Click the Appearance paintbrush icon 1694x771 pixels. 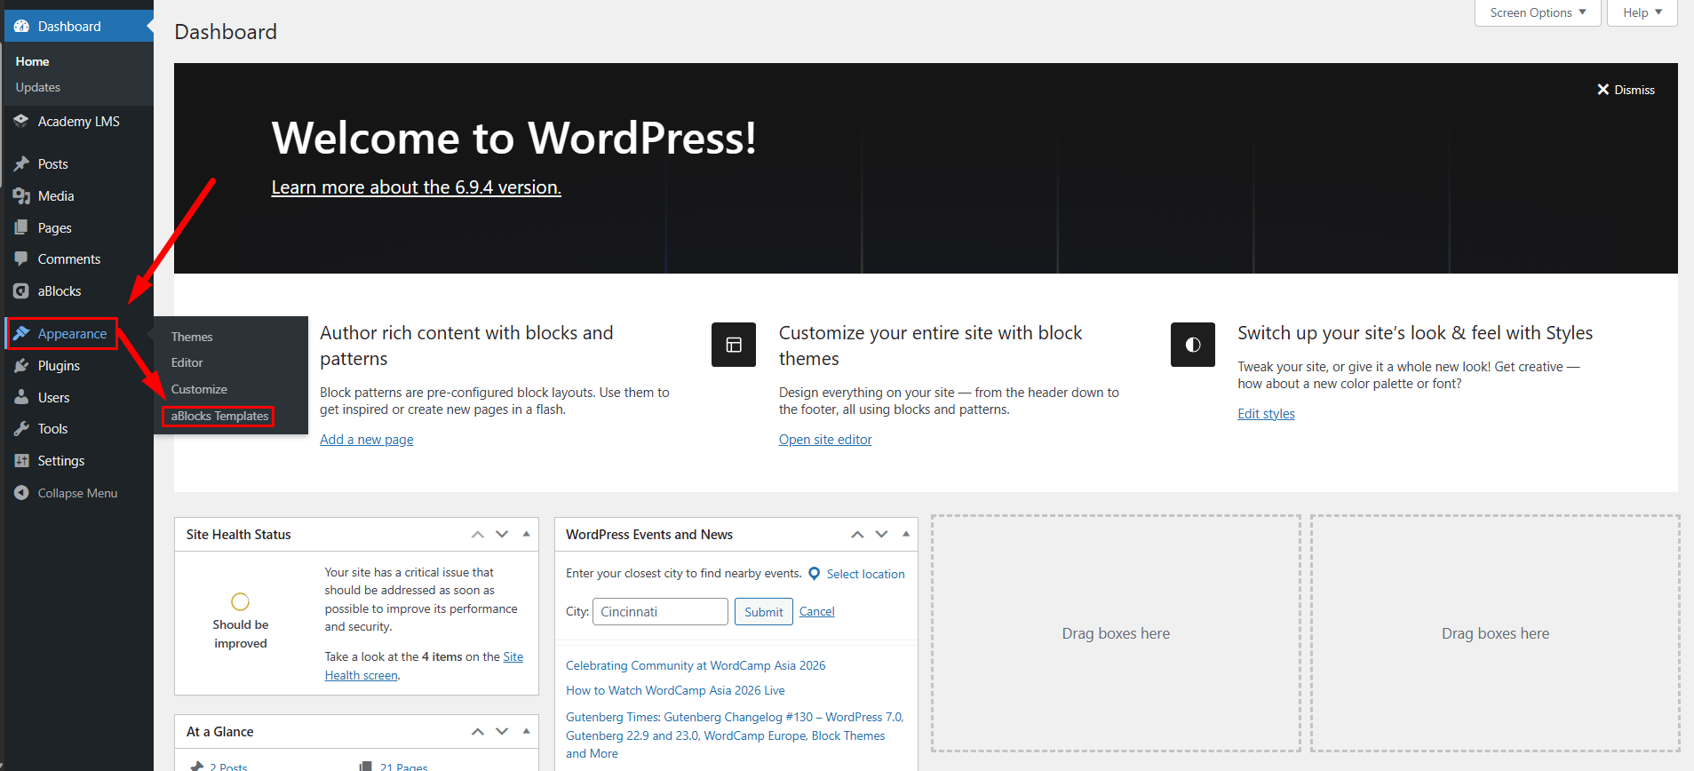point(21,334)
